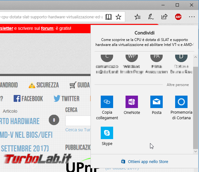Click the Share toolbar icon
This screenshot has height=172, width=199.
pos(164,17)
